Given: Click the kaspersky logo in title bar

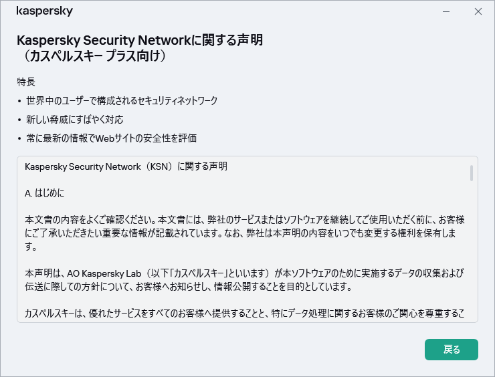Looking at the screenshot, I should pyautogui.click(x=44, y=11).
